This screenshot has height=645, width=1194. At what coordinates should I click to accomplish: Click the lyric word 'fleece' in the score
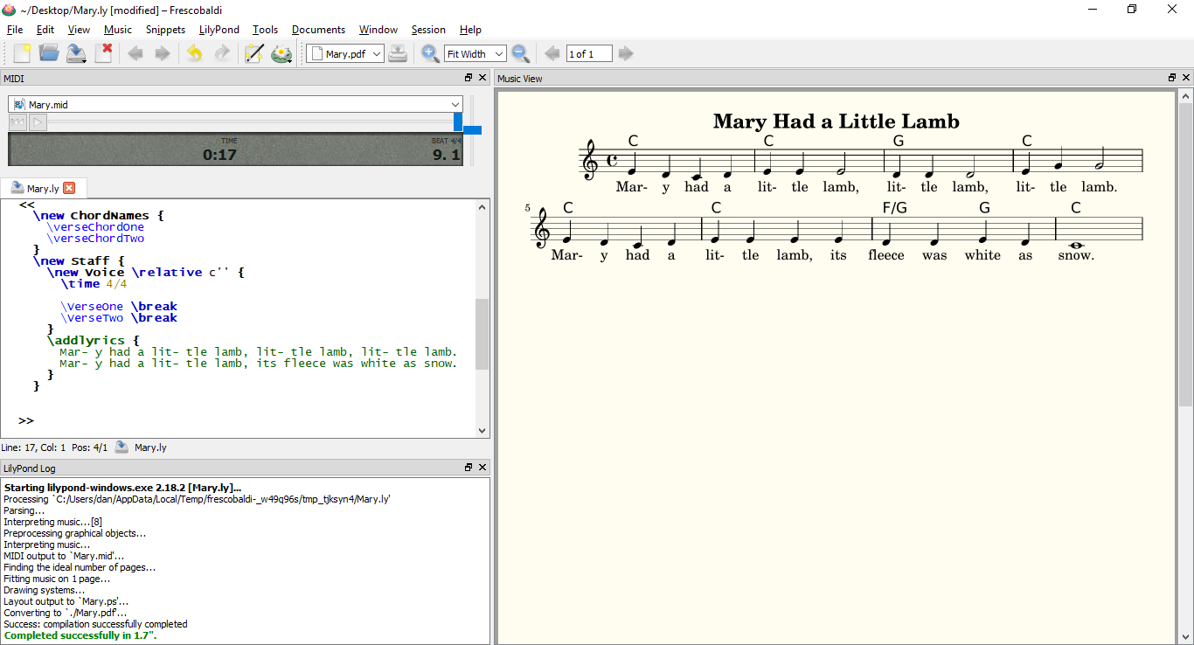pyautogui.click(x=885, y=255)
